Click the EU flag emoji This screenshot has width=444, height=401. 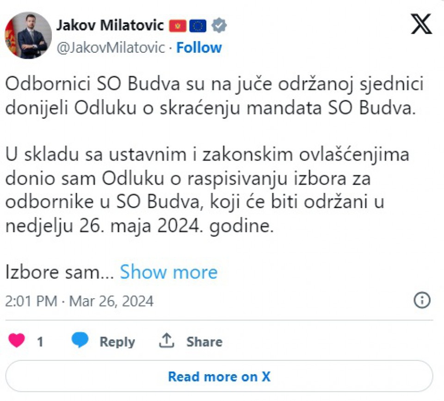coord(198,26)
